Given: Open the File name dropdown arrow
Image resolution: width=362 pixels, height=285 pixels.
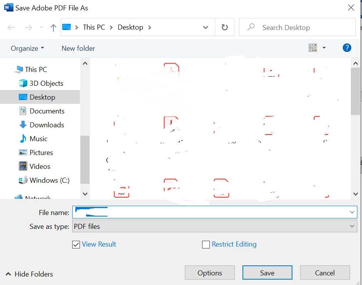Looking at the screenshot, I should click(352, 212).
